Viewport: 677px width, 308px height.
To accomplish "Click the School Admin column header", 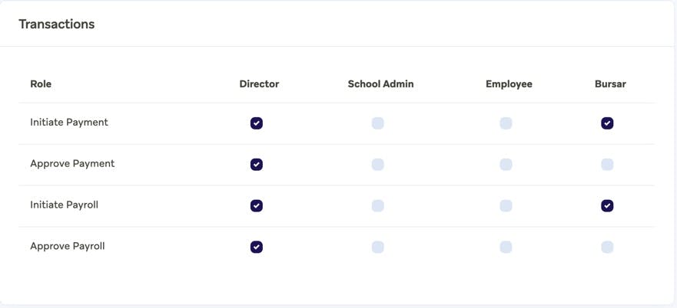I will pos(380,84).
